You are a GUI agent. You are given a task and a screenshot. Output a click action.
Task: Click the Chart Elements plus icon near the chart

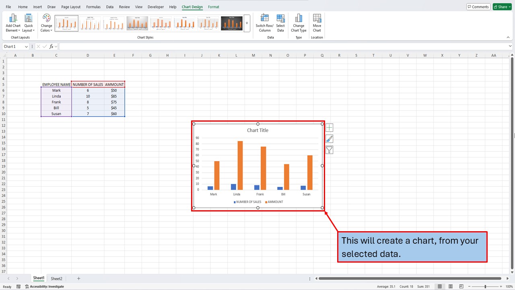(329, 127)
